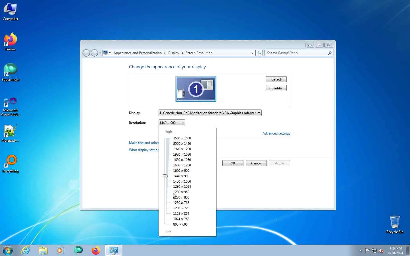
Task: Click the muted volume tray icon
Action: pyautogui.click(x=381, y=251)
